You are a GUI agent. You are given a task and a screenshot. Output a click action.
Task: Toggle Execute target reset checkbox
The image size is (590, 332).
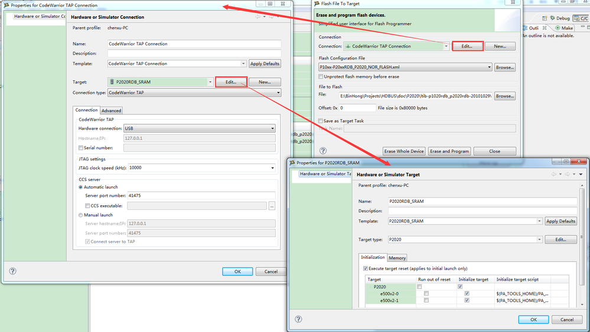pyautogui.click(x=366, y=268)
